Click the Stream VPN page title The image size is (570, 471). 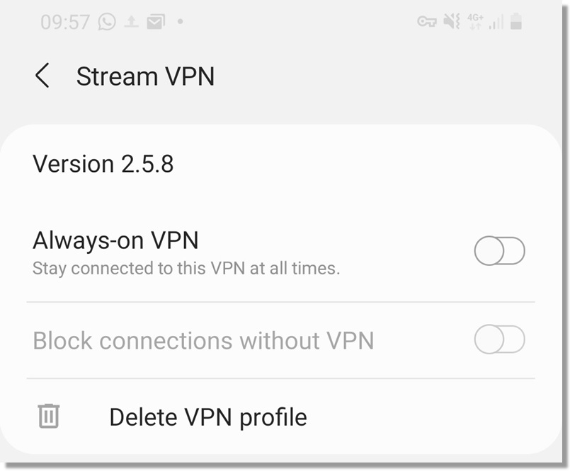[x=145, y=76]
